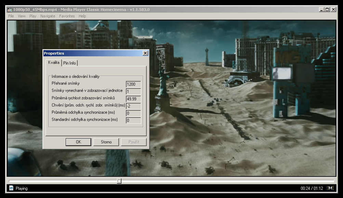This screenshot has width=343, height=198.
Task: Minimize the Media Player Classic window
Action: coord(321,9)
